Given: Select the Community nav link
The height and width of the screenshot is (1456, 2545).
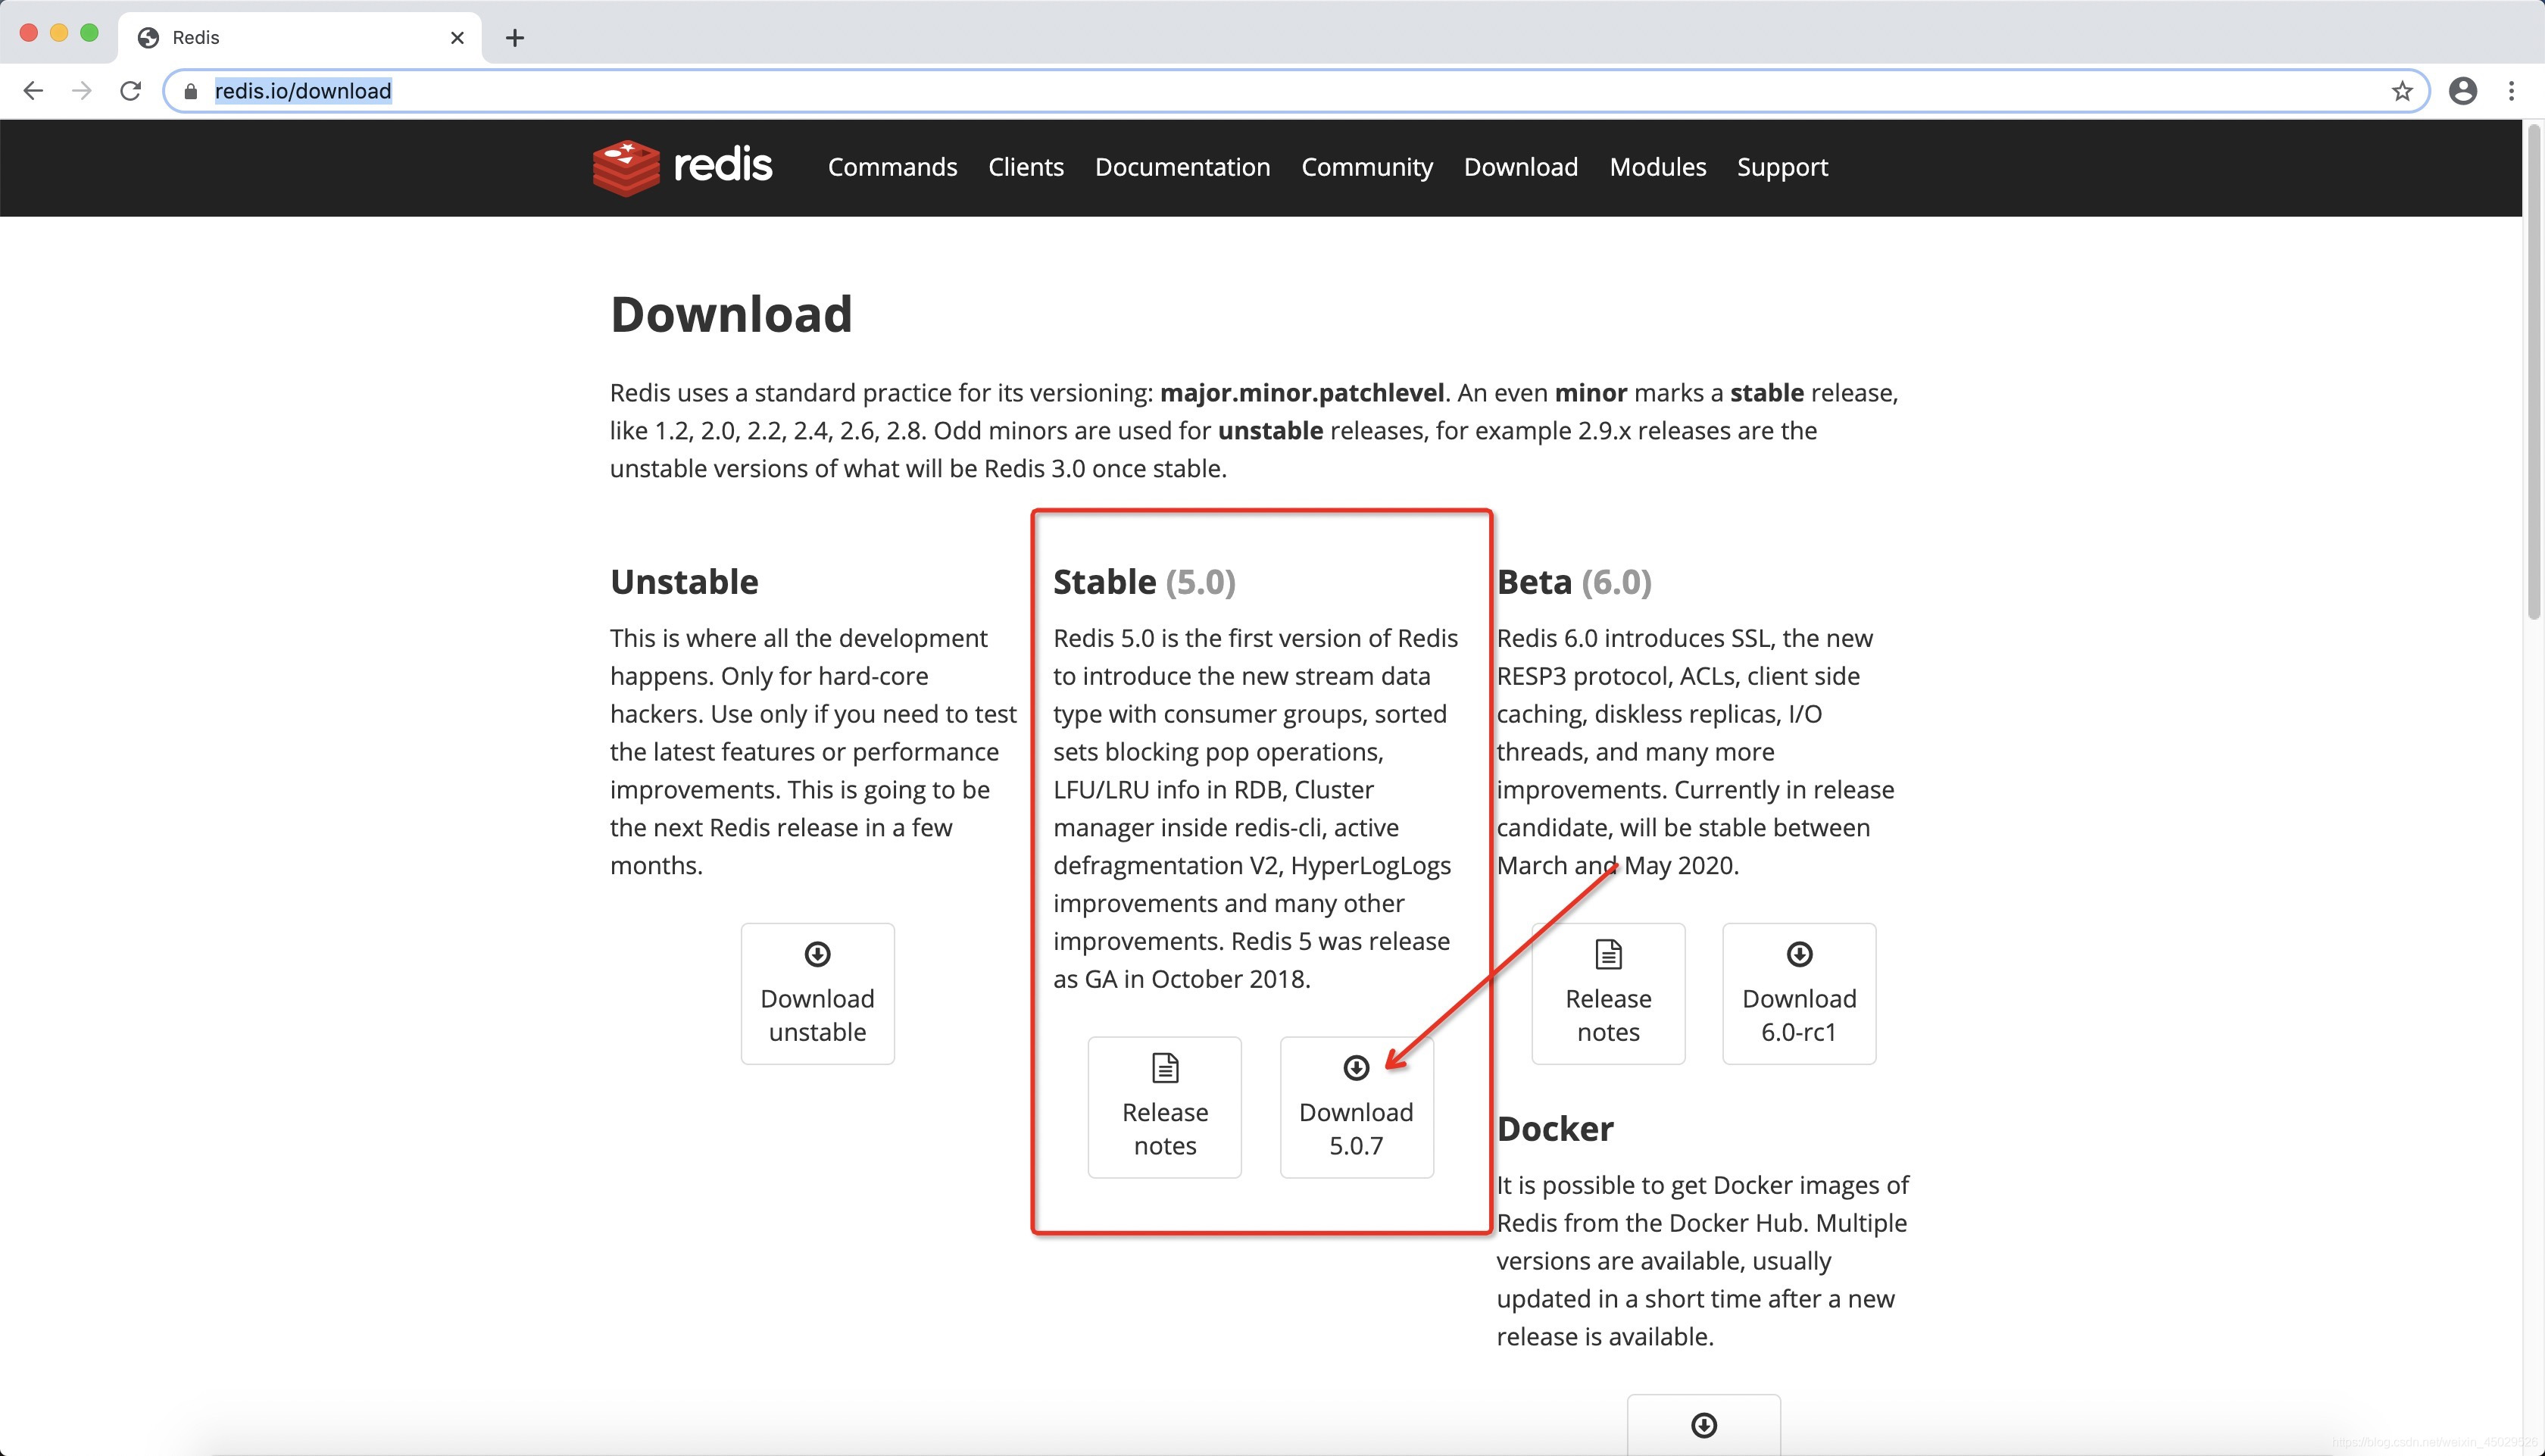Looking at the screenshot, I should coord(1366,167).
